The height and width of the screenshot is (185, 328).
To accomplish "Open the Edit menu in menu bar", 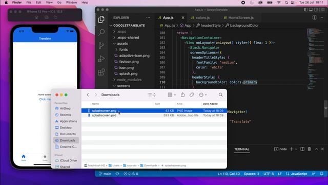I will click(38, 3).
